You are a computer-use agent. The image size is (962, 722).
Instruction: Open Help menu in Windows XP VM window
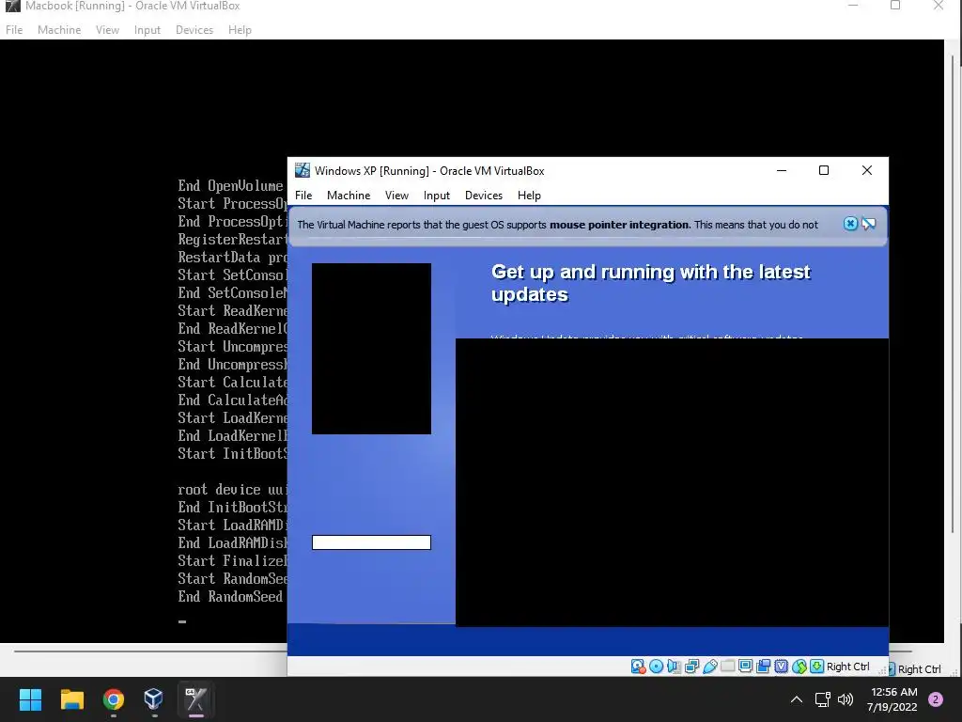coord(529,196)
